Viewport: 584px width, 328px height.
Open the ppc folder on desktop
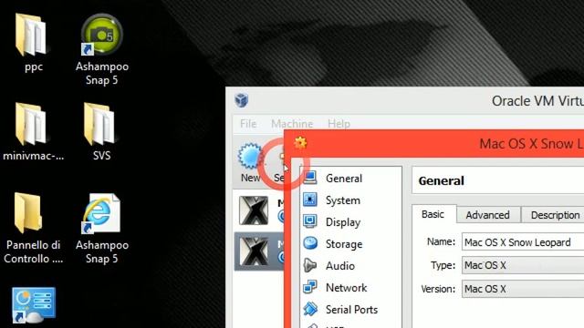pos(32,36)
